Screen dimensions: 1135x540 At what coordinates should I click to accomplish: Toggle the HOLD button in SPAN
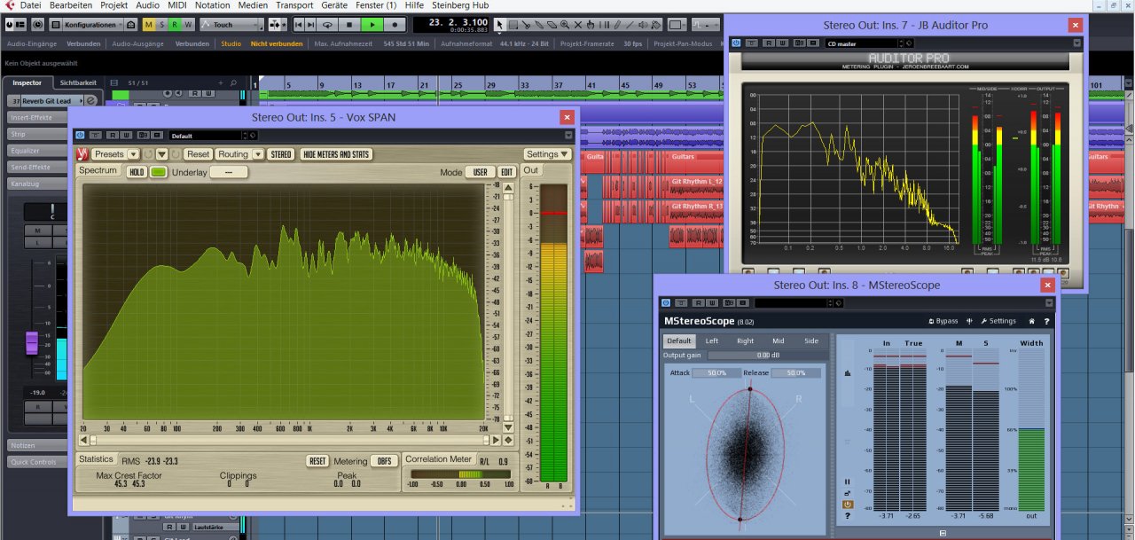click(x=137, y=172)
